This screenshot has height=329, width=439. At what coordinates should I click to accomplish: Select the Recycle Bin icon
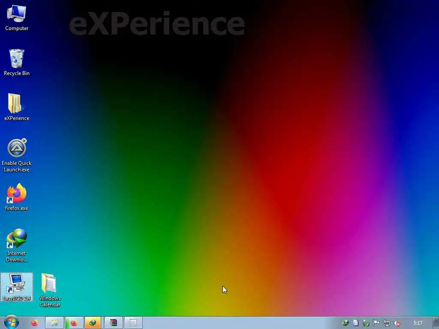coord(17,63)
